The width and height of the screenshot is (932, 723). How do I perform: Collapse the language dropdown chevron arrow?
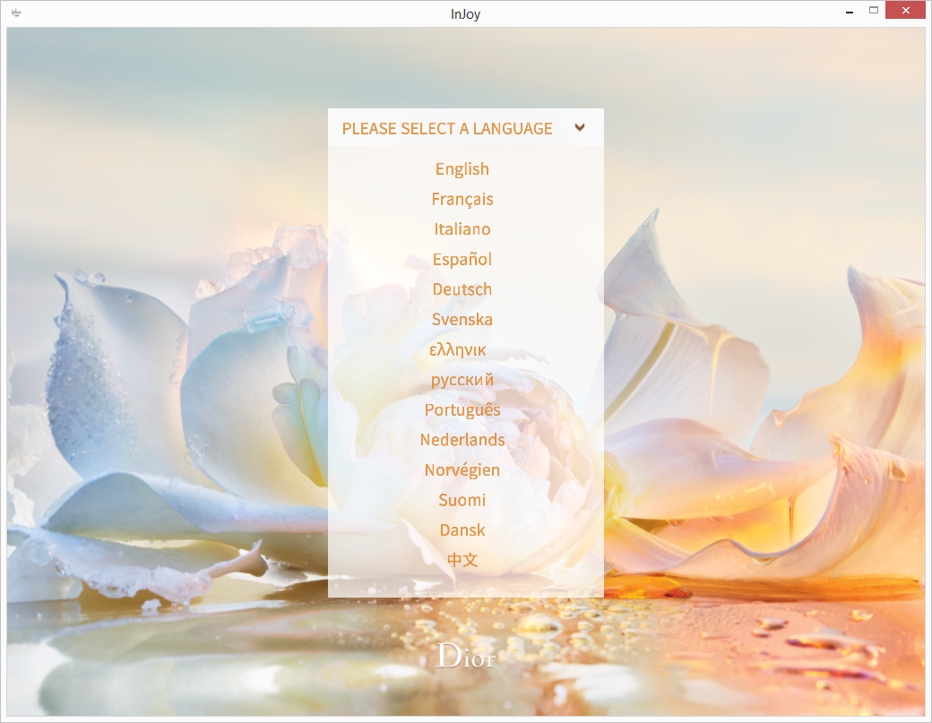coord(580,127)
